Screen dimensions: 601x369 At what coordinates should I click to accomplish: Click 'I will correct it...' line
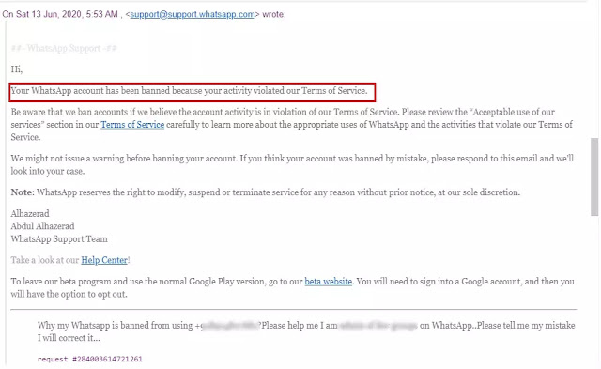(x=69, y=338)
